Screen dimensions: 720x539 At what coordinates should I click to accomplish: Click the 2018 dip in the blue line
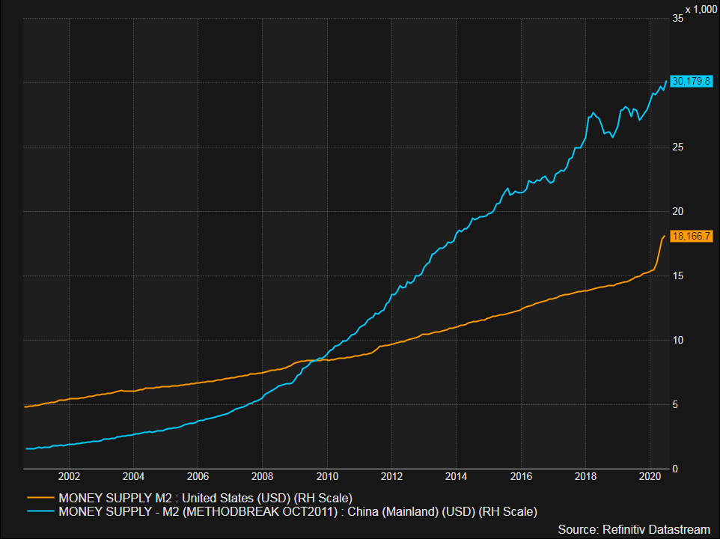pyautogui.click(x=611, y=139)
